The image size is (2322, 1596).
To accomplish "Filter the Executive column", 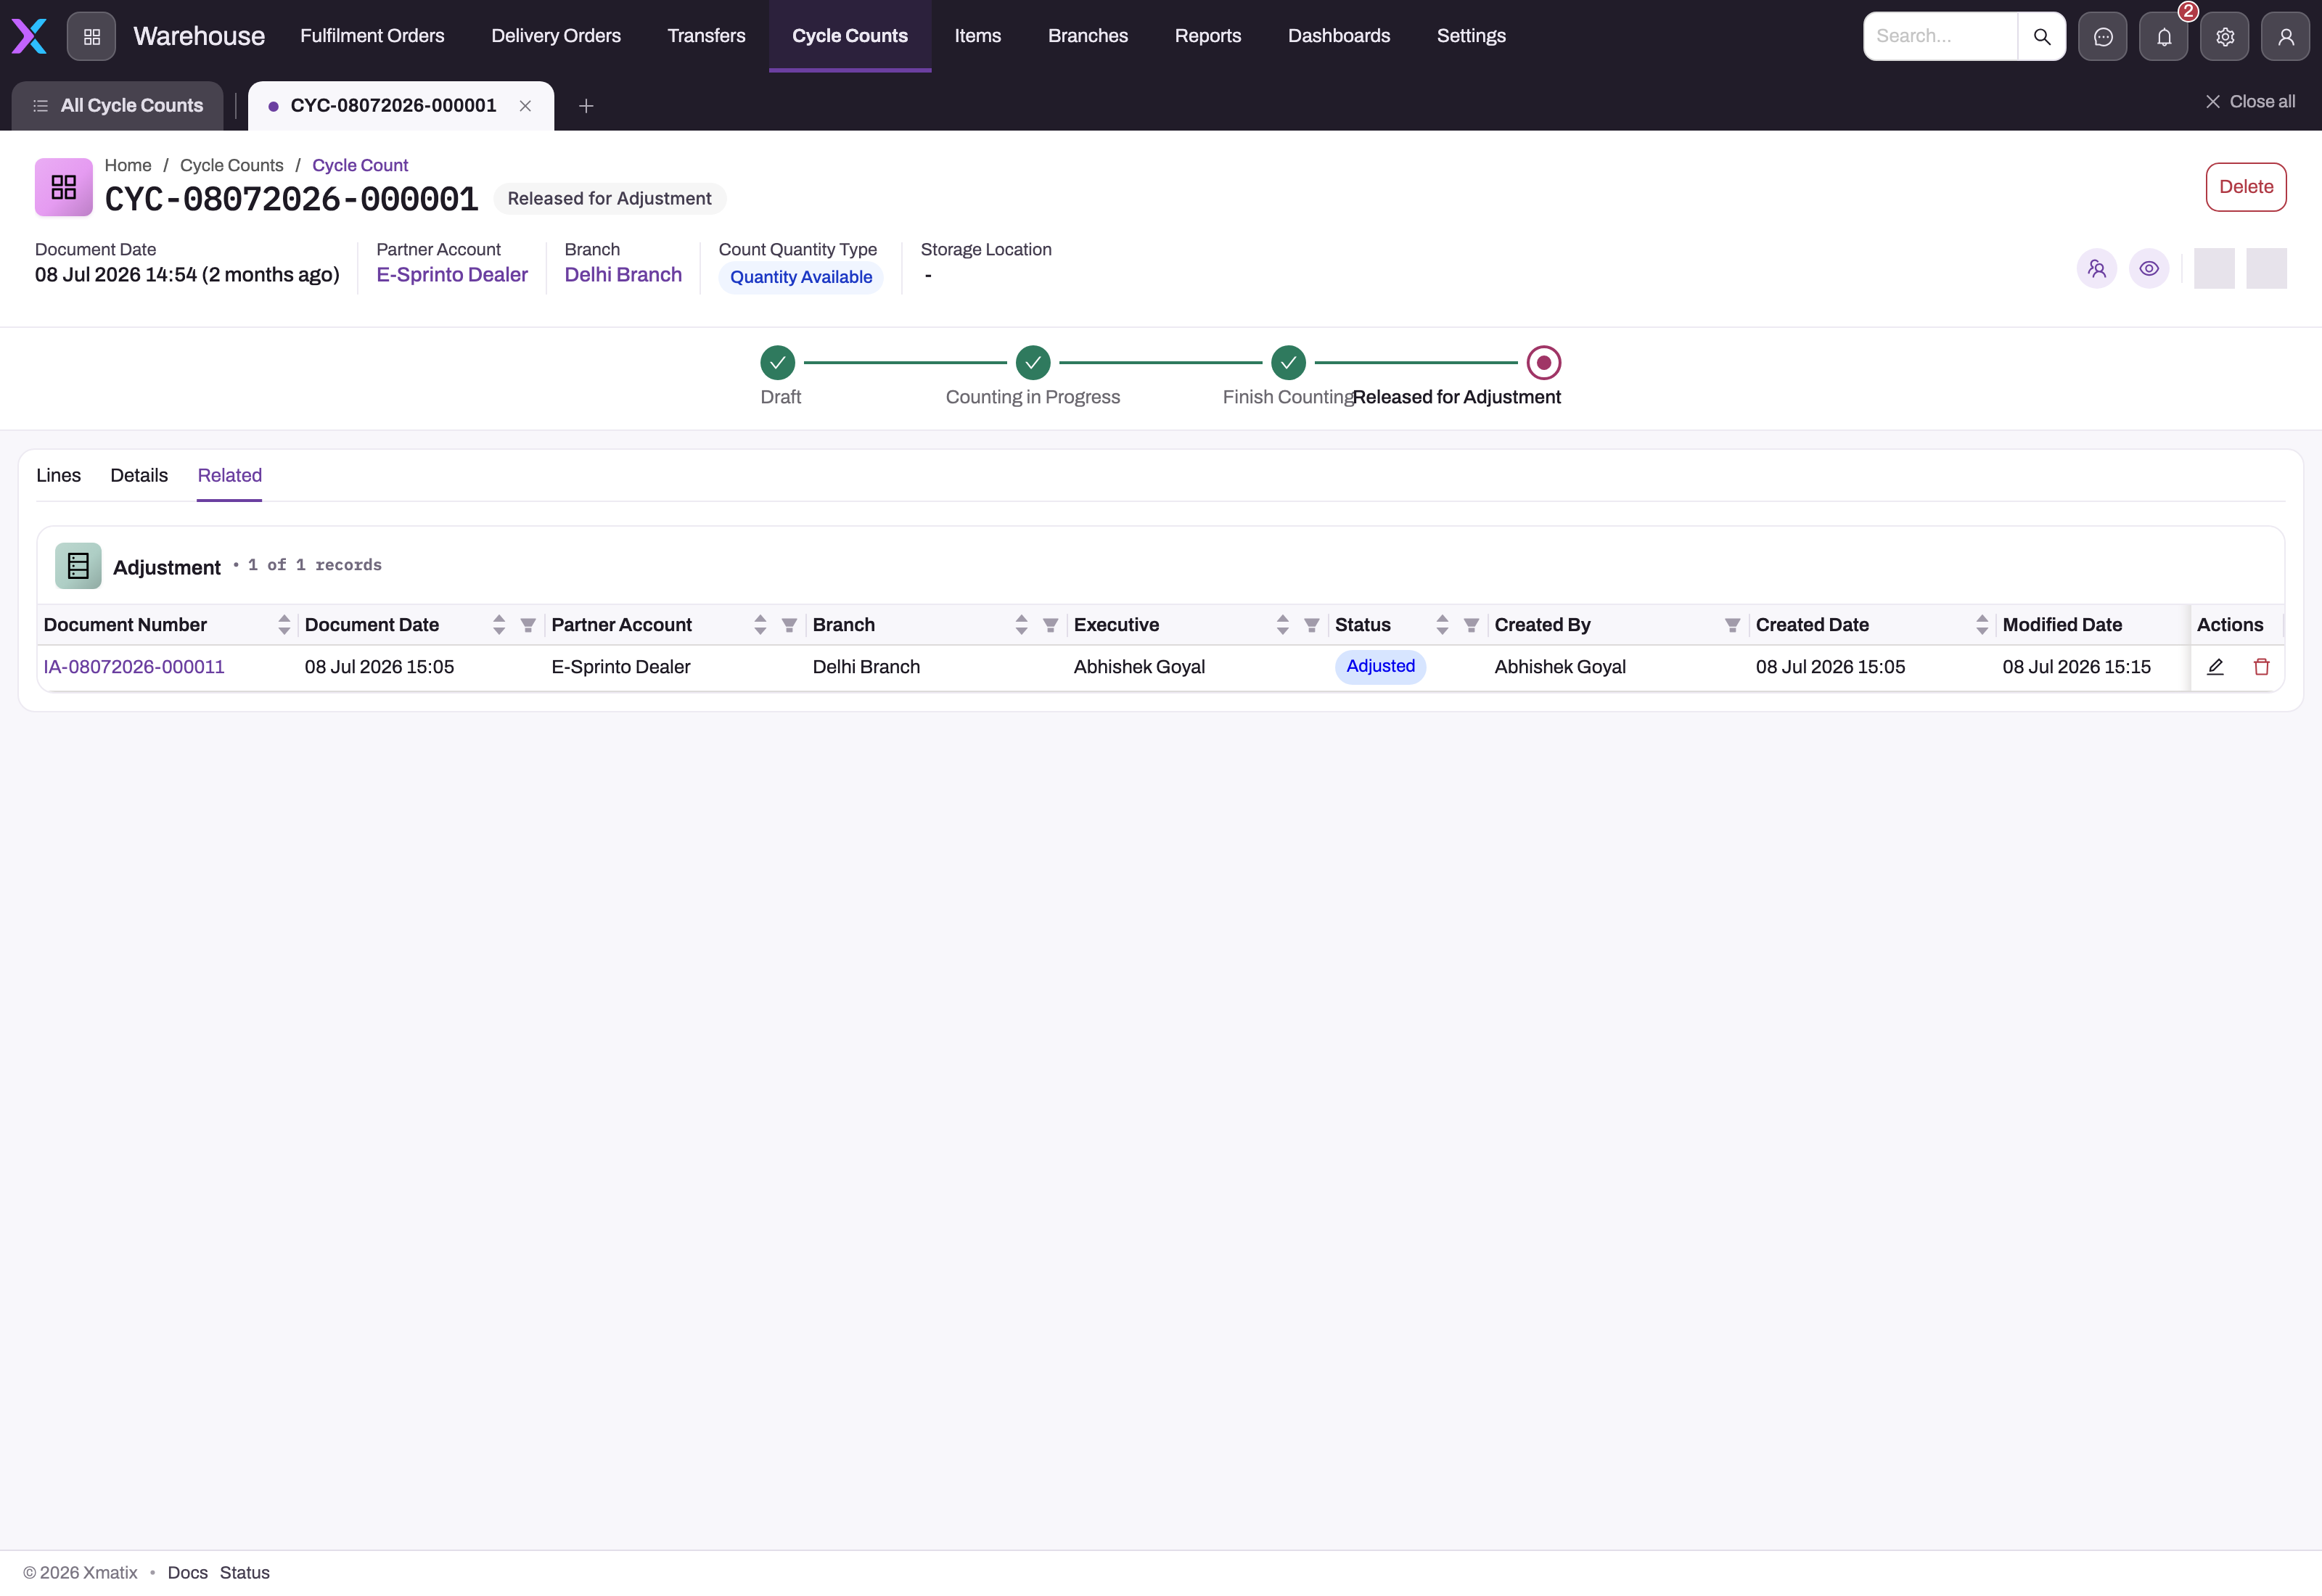I will (1311, 625).
